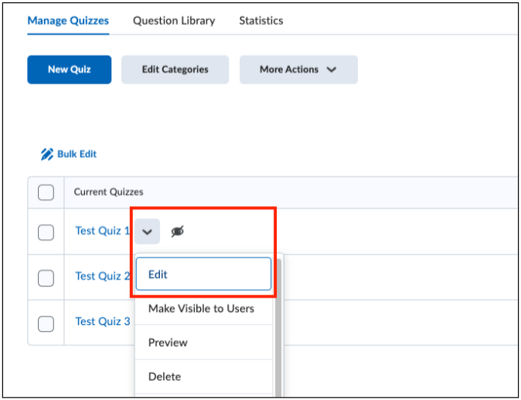This screenshot has width=521, height=400.
Task: Check the box for Test Quiz 3
Action: (46, 324)
